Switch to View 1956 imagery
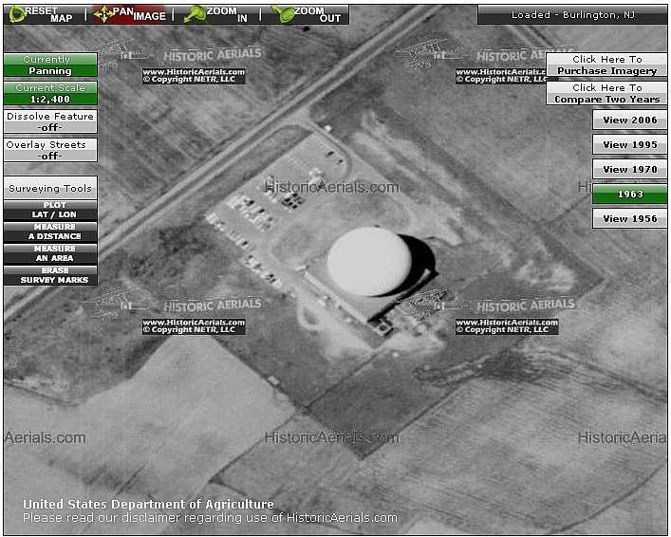 click(x=630, y=219)
